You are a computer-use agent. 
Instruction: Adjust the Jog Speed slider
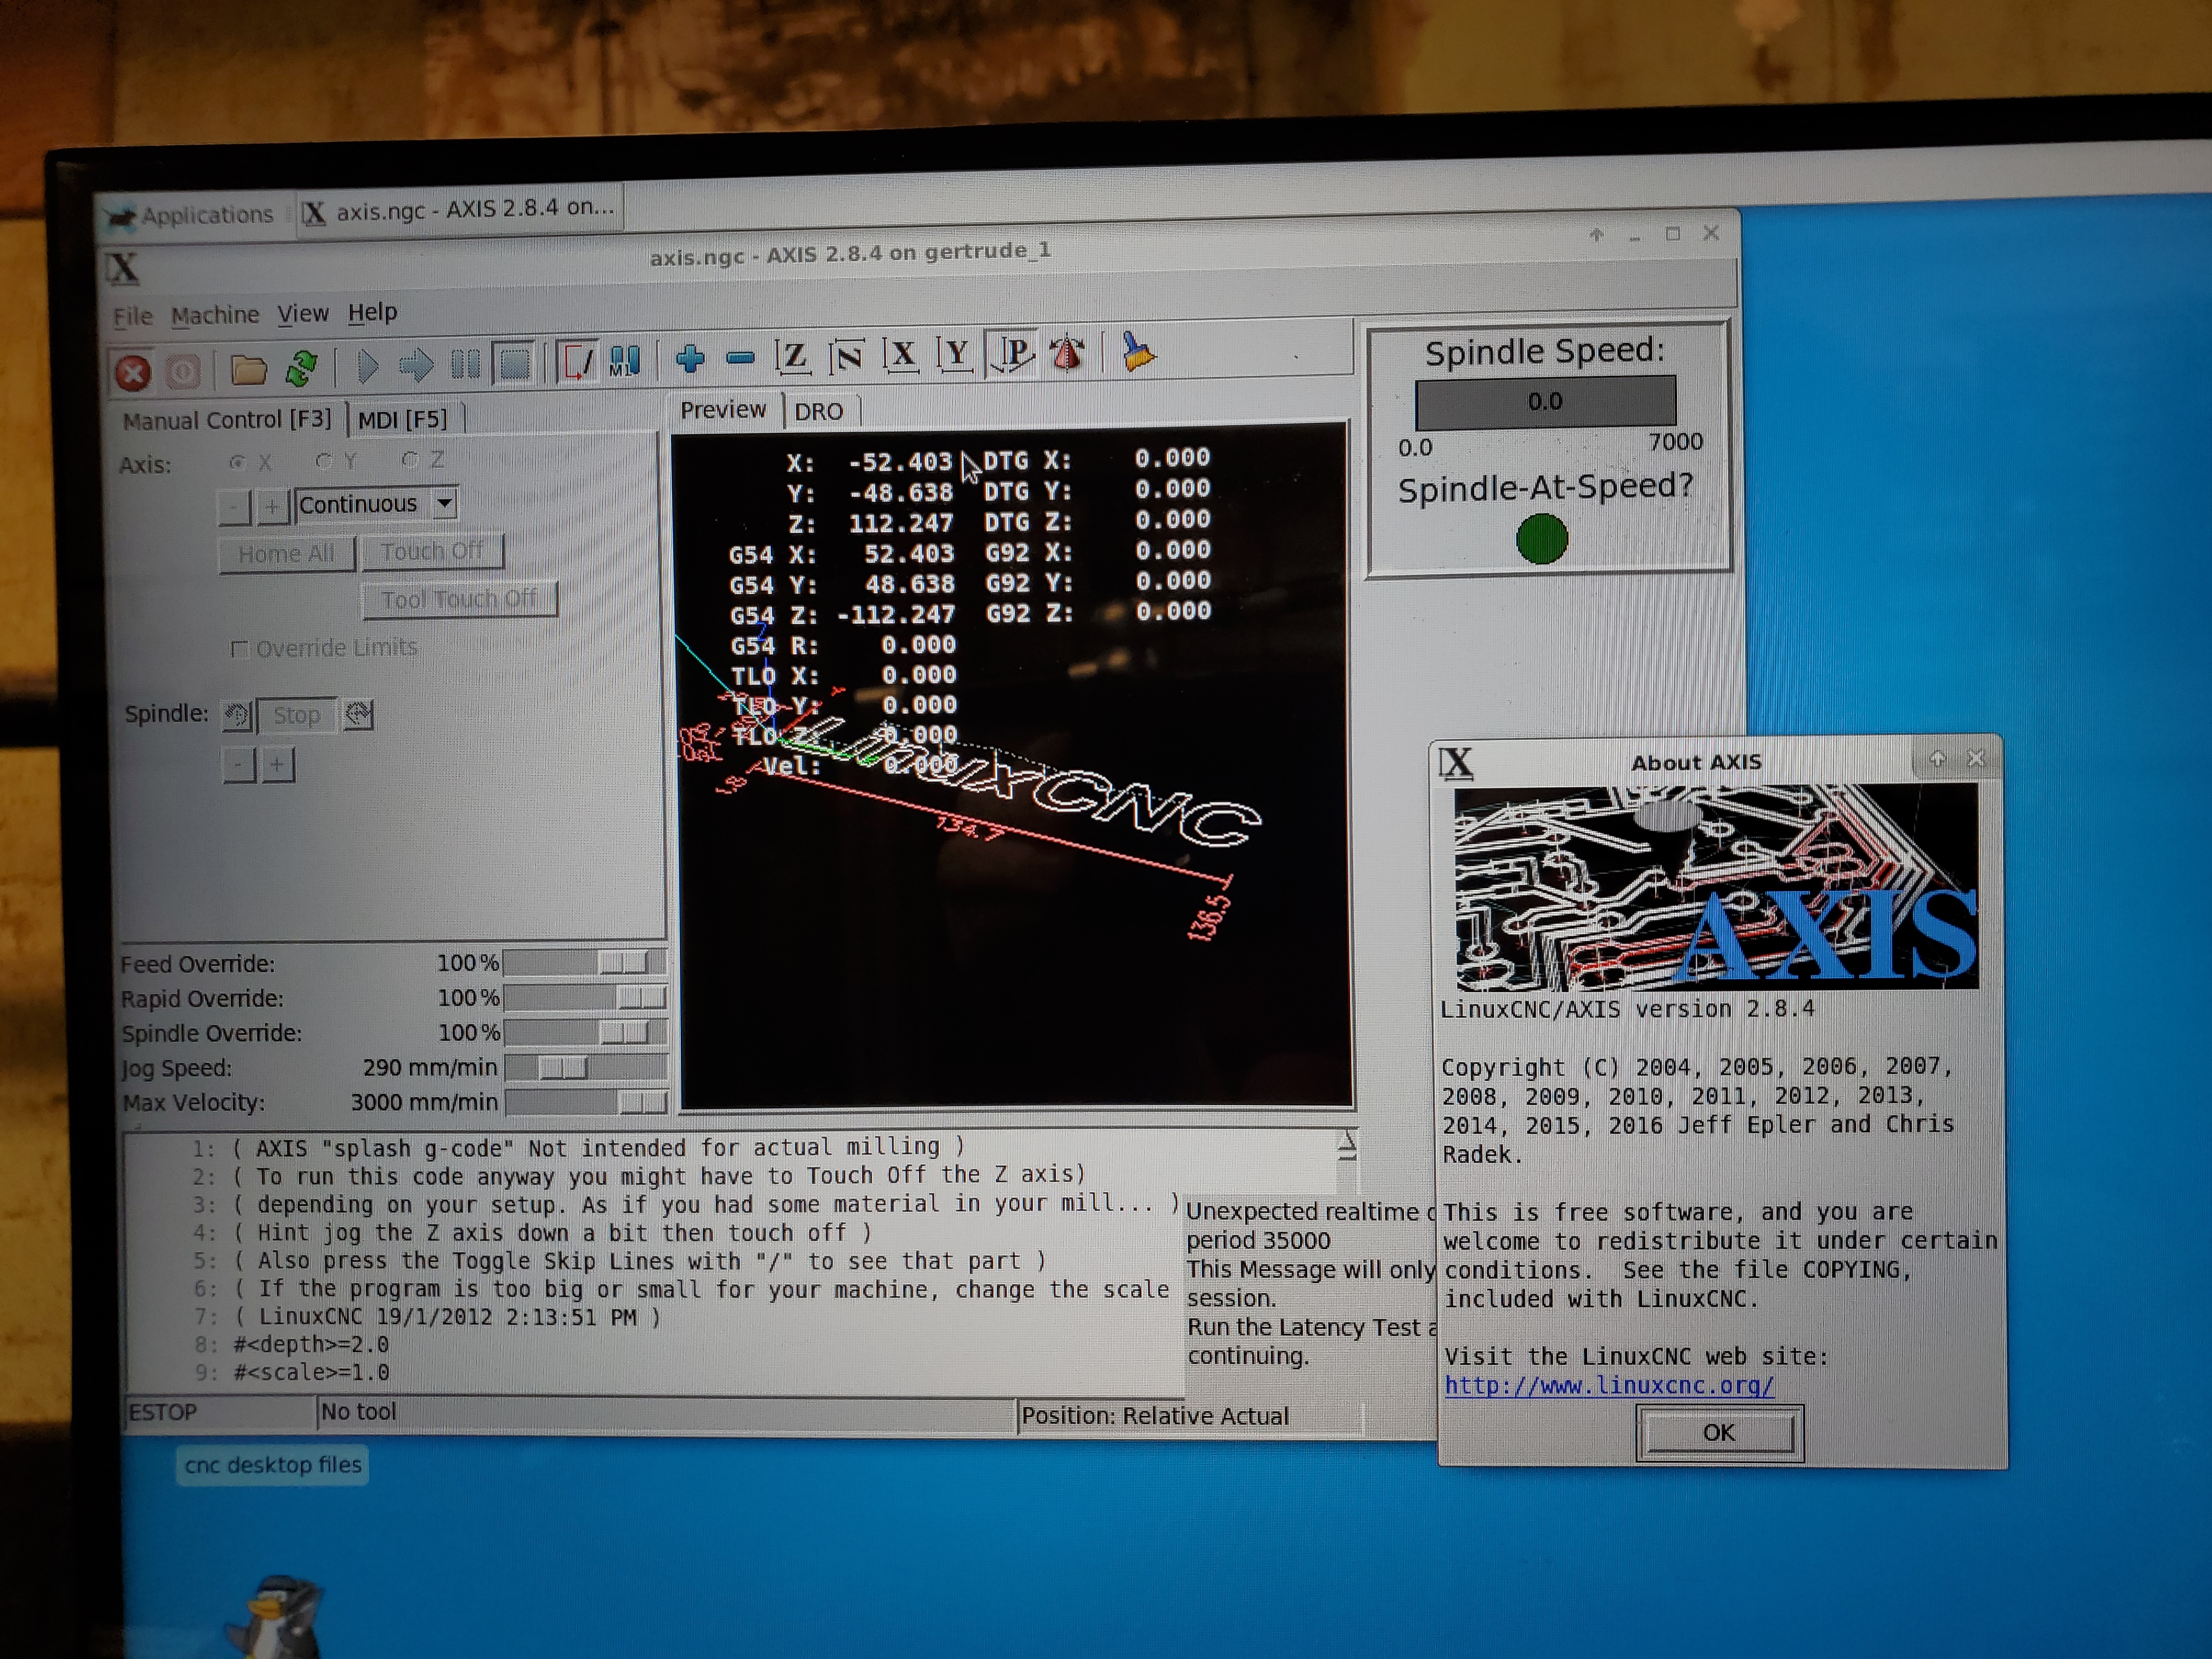[585, 1067]
